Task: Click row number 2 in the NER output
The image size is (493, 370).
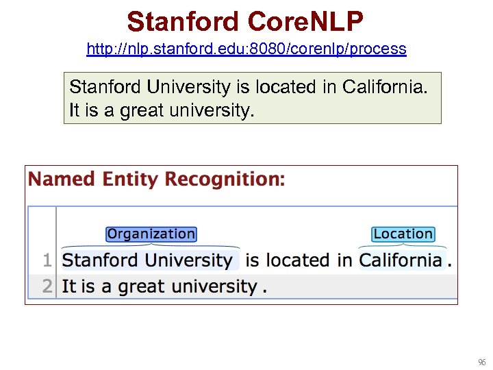Action: [47, 286]
